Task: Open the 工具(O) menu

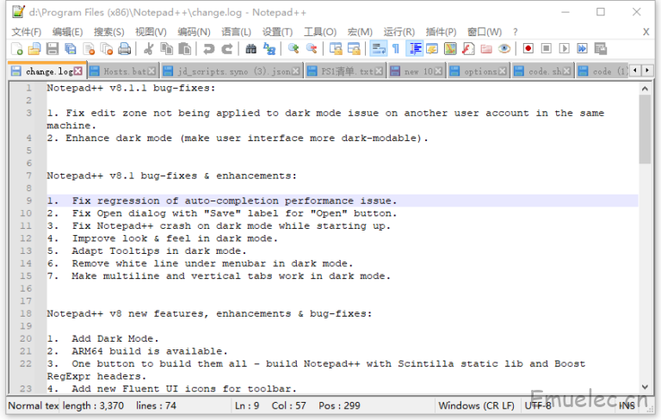Action: coord(320,32)
